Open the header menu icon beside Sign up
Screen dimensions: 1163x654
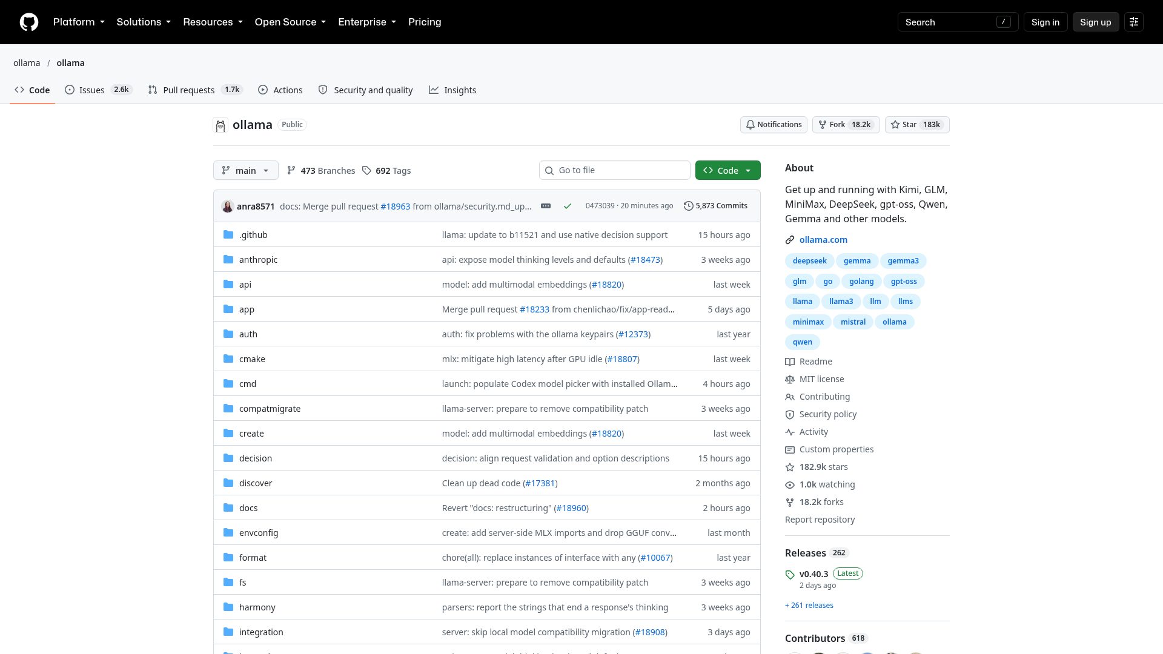[x=1134, y=22]
